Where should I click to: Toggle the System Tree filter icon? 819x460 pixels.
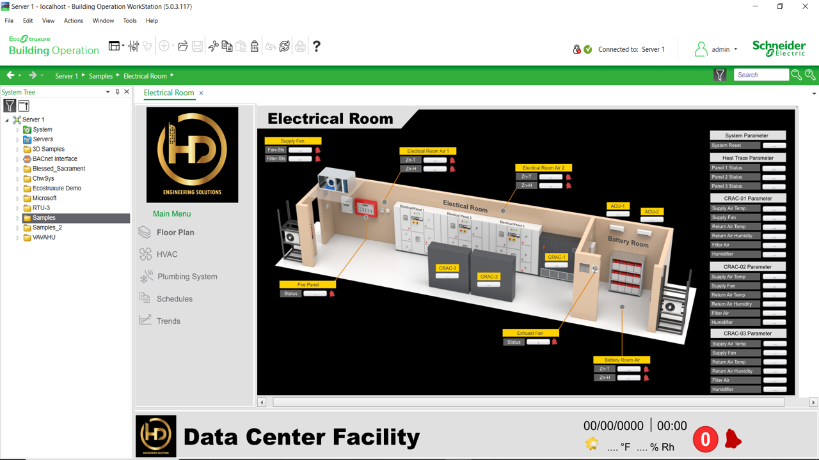pyautogui.click(x=10, y=106)
